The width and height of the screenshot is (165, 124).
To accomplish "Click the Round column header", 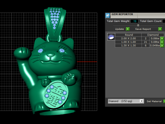I will [x=128, y=35].
